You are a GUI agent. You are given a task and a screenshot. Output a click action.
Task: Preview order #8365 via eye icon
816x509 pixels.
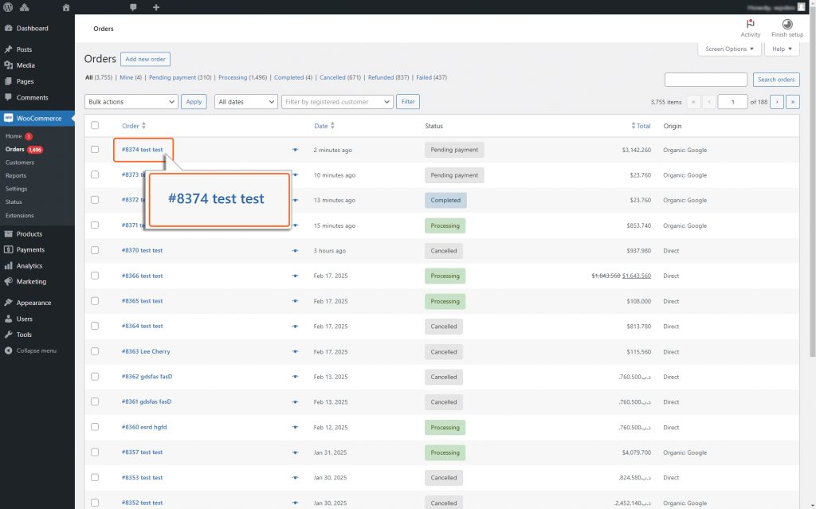click(295, 301)
